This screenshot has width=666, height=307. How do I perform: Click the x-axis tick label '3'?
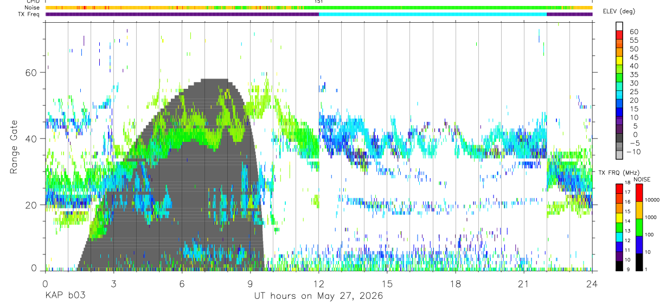113,284
